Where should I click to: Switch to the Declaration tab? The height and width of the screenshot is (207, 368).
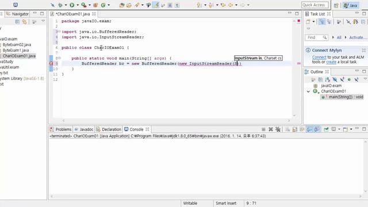coord(109,129)
